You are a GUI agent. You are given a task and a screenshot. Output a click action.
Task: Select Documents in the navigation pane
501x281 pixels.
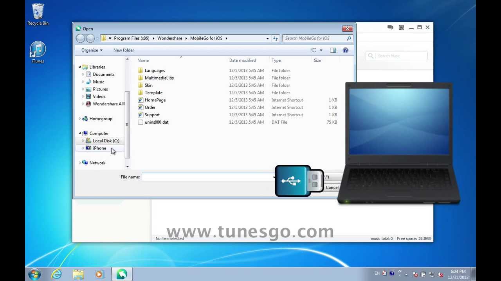[103, 75]
